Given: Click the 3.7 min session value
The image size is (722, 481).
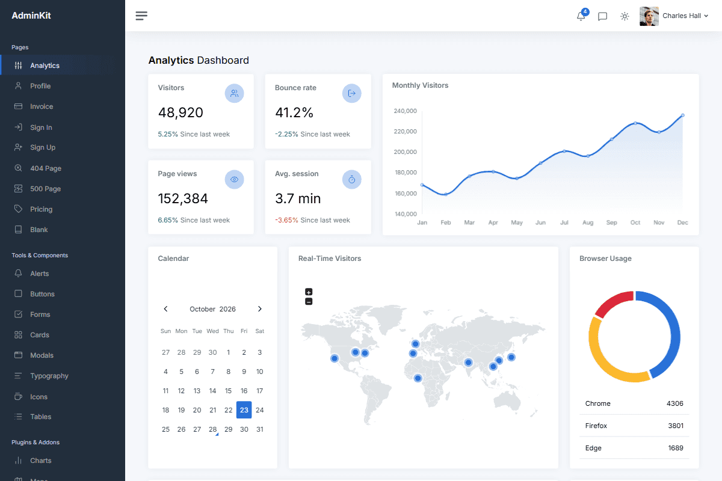Looking at the screenshot, I should click(298, 198).
